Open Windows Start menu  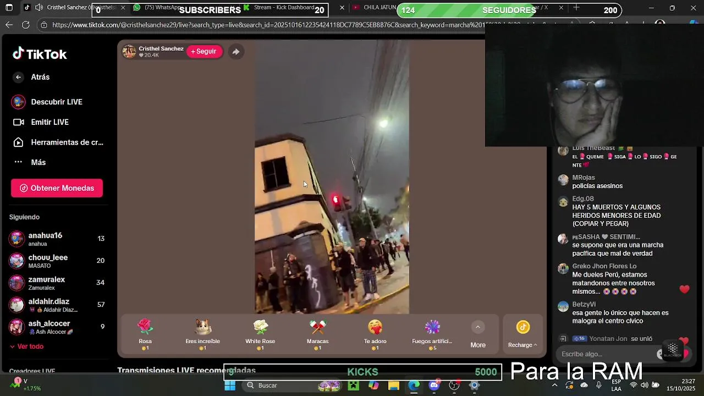point(230,386)
